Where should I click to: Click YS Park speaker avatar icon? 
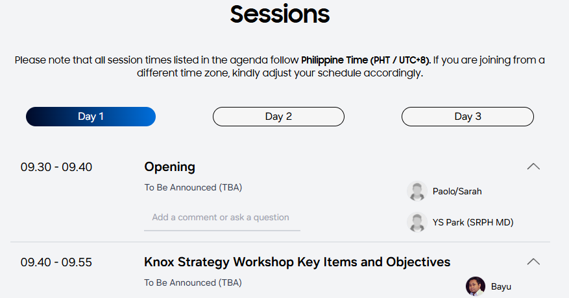[417, 222]
